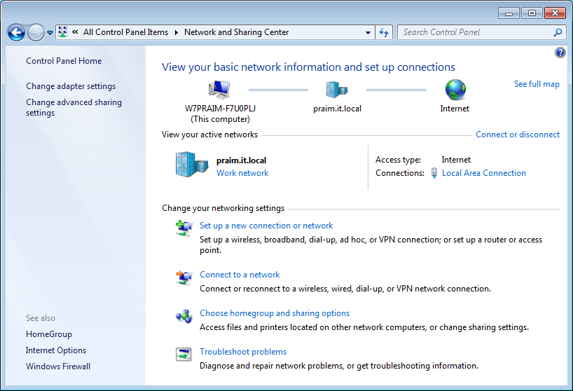Open Help with the question mark icon

click(x=560, y=53)
